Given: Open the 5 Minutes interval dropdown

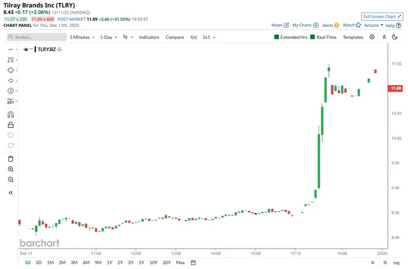Looking at the screenshot, I should (x=82, y=37).
